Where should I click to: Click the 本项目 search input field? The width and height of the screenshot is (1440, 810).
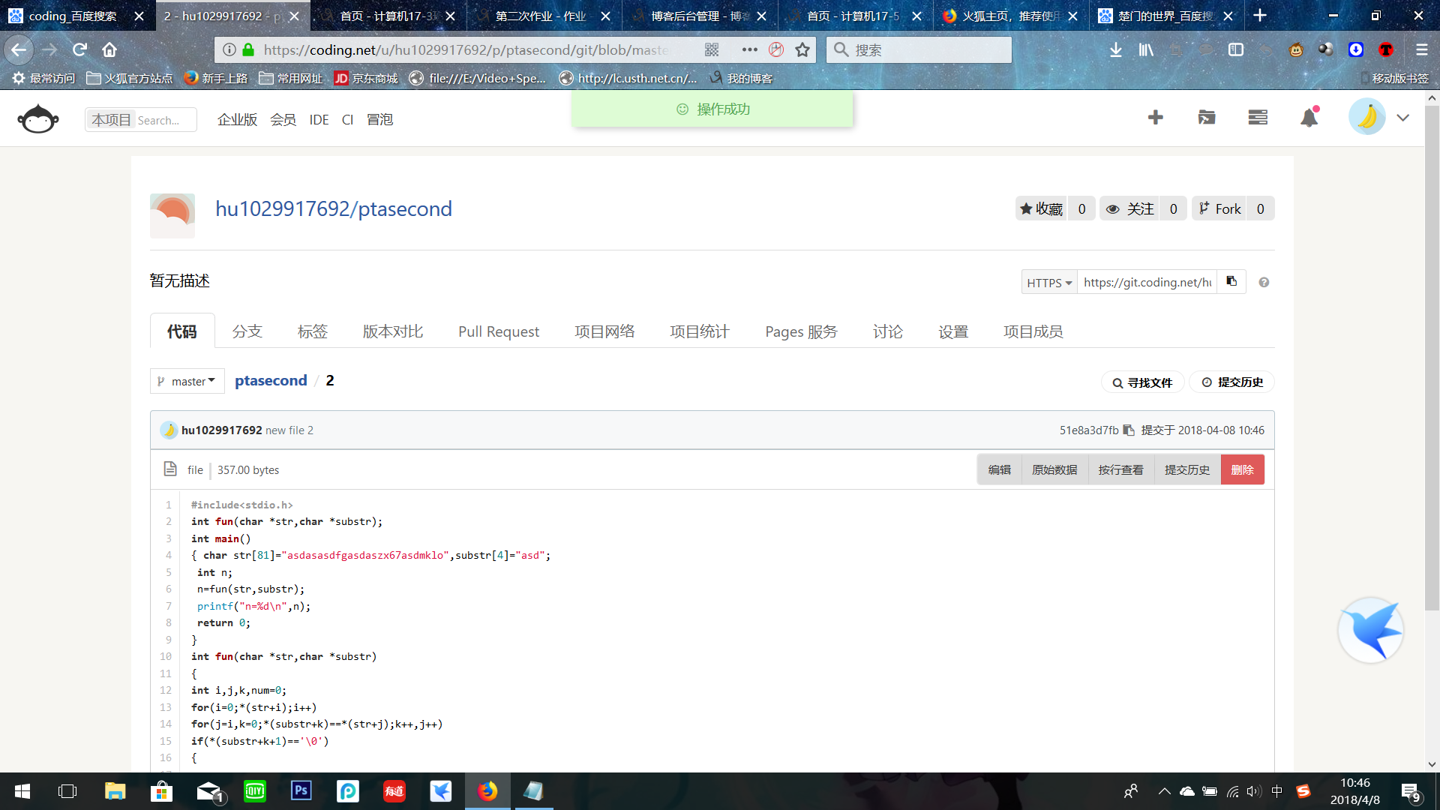click(x=157, y=120)
